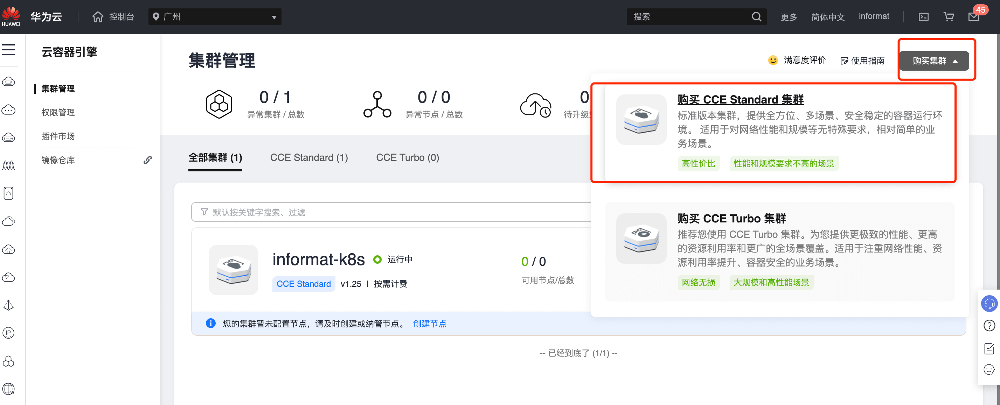Click the layered cloud sidebar icon

8,221
